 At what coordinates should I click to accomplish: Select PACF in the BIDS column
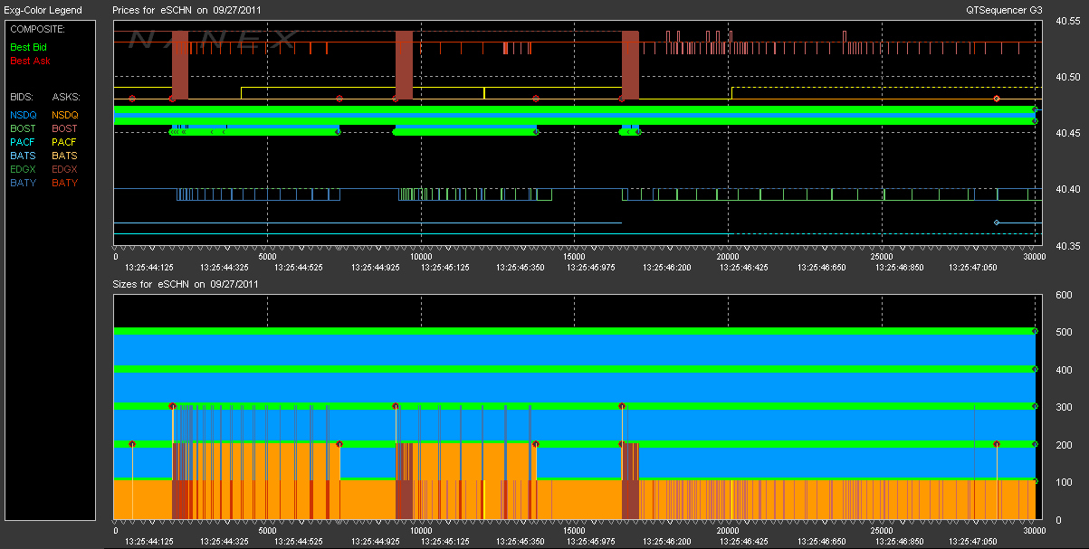[x=23, y=142]
